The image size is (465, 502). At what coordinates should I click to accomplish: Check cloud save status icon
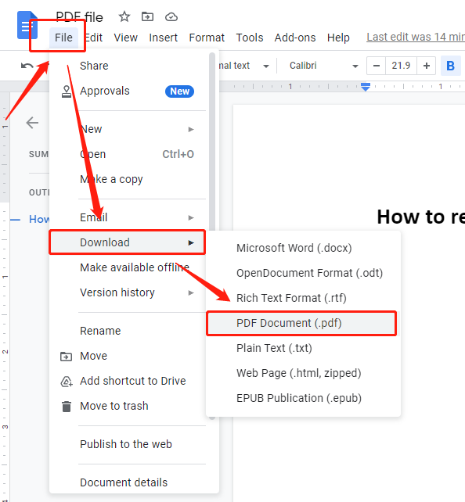[x=171, y=16]
